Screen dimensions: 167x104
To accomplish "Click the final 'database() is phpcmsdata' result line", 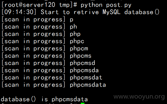I will tap(44, 99).
